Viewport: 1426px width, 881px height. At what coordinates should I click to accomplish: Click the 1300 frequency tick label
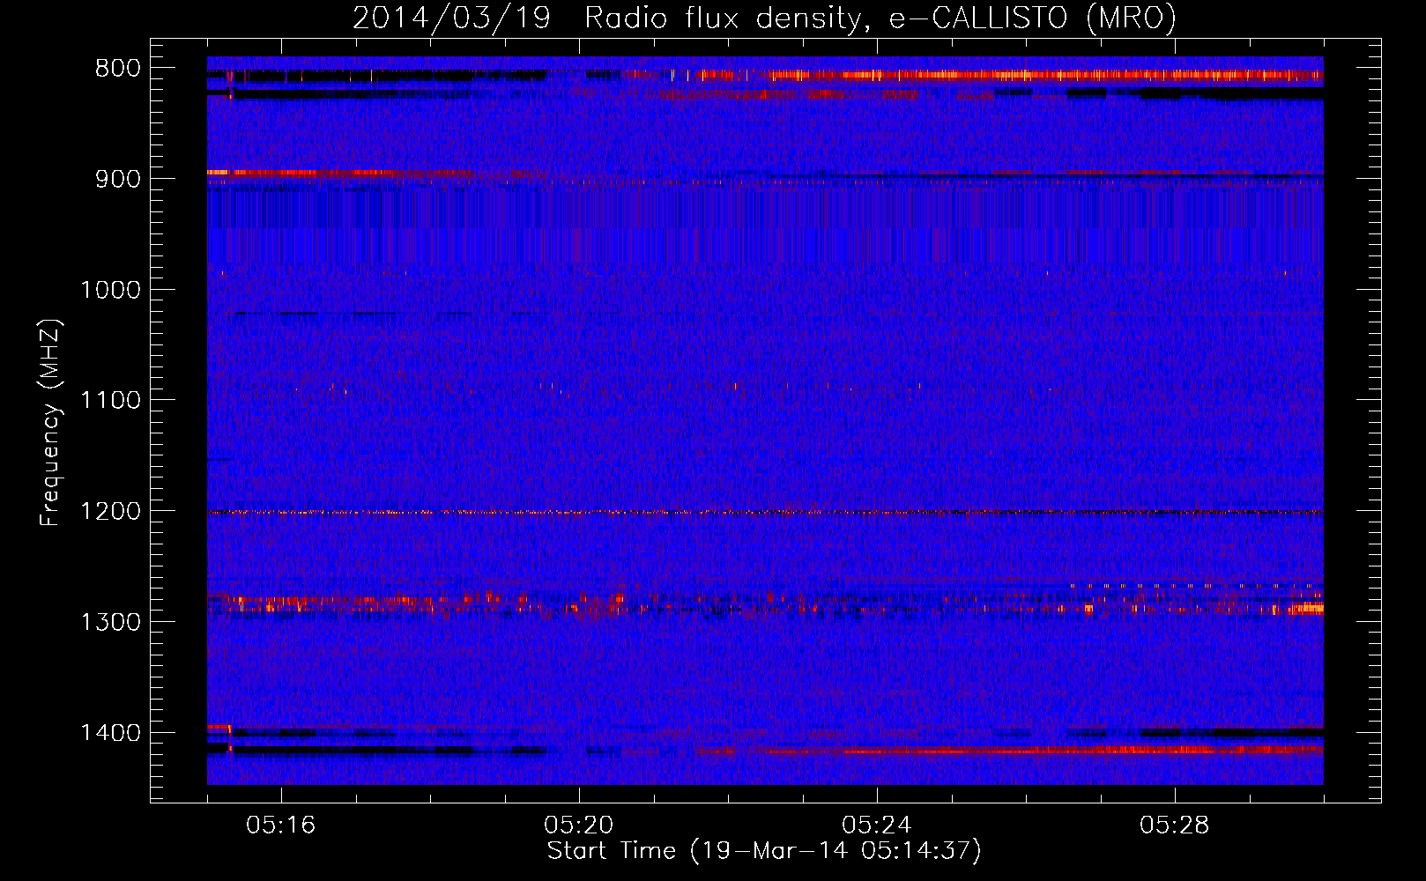click(110, 622)
